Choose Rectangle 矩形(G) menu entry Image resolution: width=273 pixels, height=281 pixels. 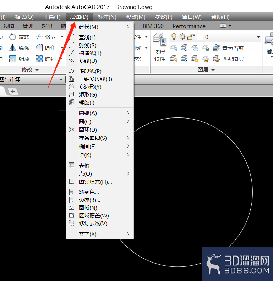pyautogui.click(x=100, y=95)
